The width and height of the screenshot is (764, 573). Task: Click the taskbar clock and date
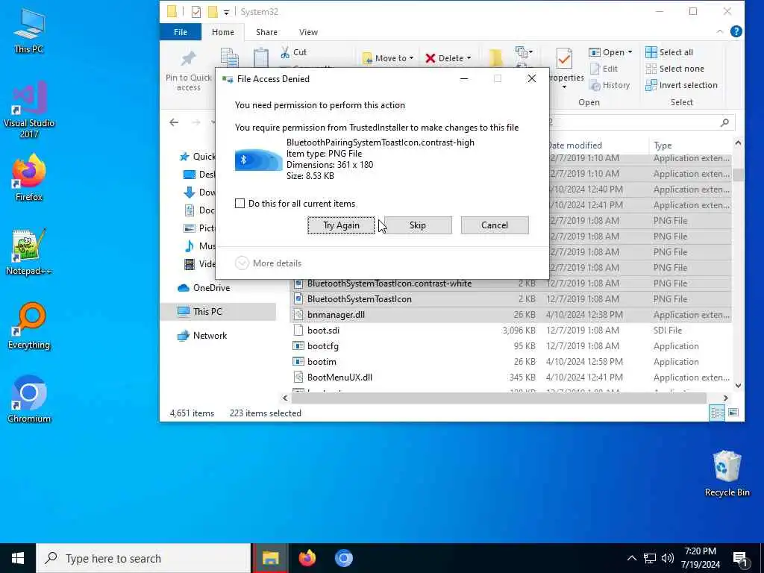[x=700, y=558]
